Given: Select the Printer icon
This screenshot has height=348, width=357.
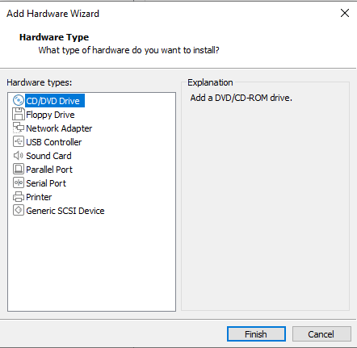Looking at the screenshot, I should [19, 197].
